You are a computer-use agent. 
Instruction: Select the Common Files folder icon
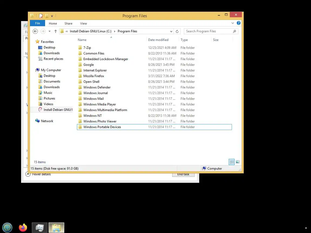(80, 53)
